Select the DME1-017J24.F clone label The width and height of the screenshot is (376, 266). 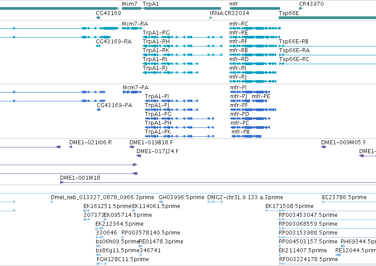point(157,151)
